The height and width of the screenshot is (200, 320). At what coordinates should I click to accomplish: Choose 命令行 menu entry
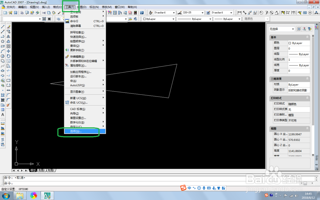85,21
